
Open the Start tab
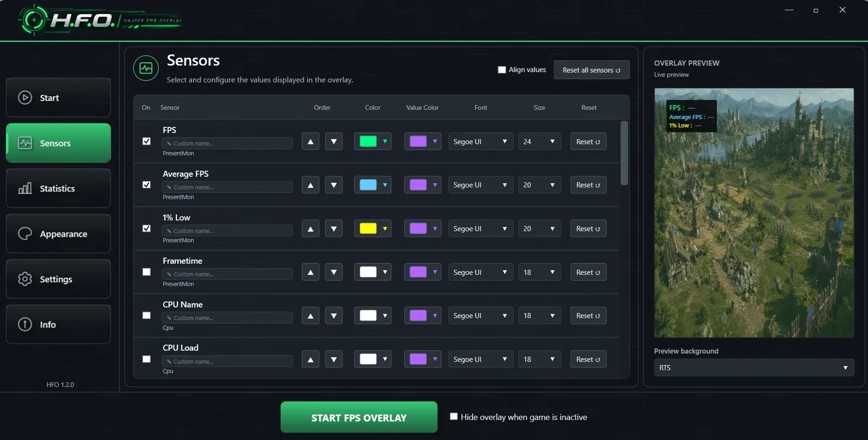pyautogui.click(x=59, y=98)
